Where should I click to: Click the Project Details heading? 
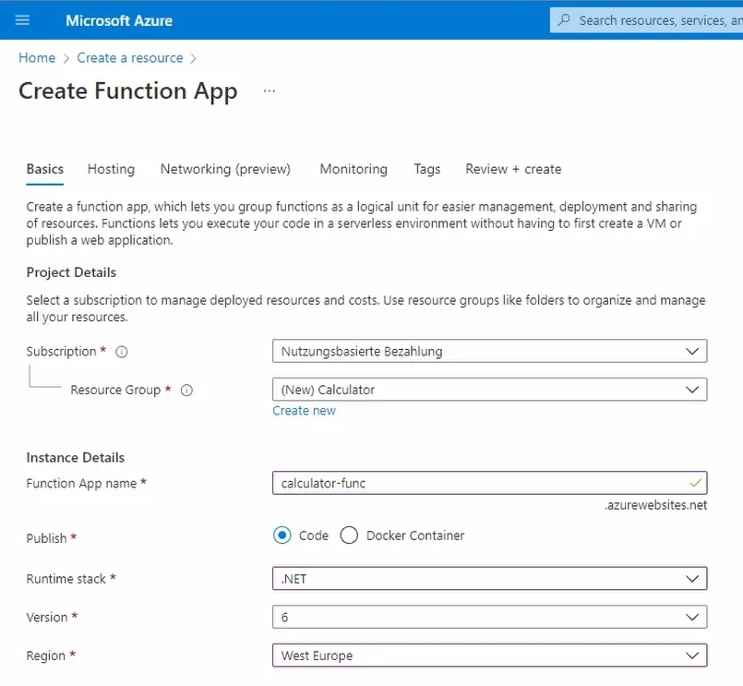coord(71,272)
